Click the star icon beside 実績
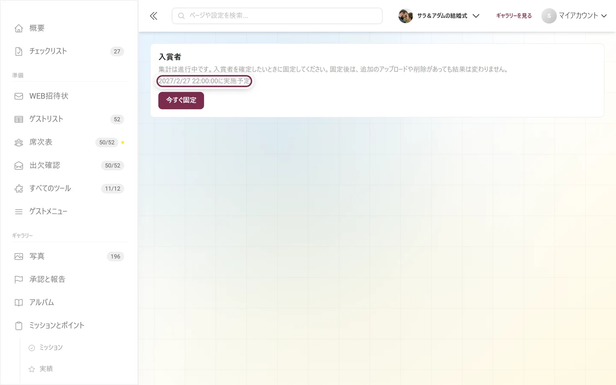The width and height of the screenshot is (616, 385). pyautogui.click(x=32, y=369)
